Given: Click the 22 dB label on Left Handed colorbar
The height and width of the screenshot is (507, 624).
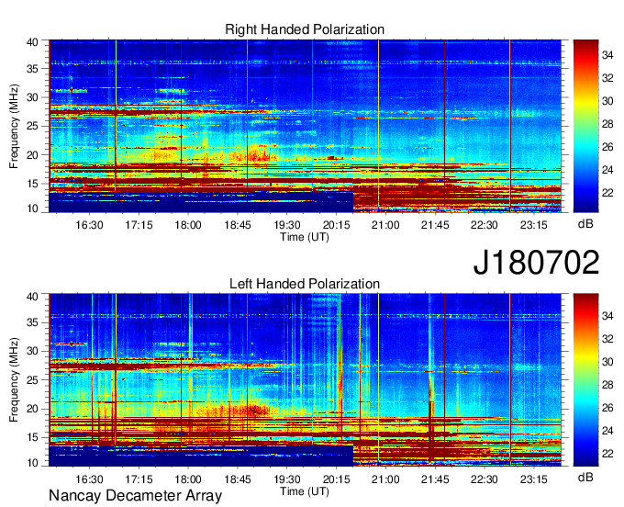Looking at the screenshot, I should tap(607, 454).
